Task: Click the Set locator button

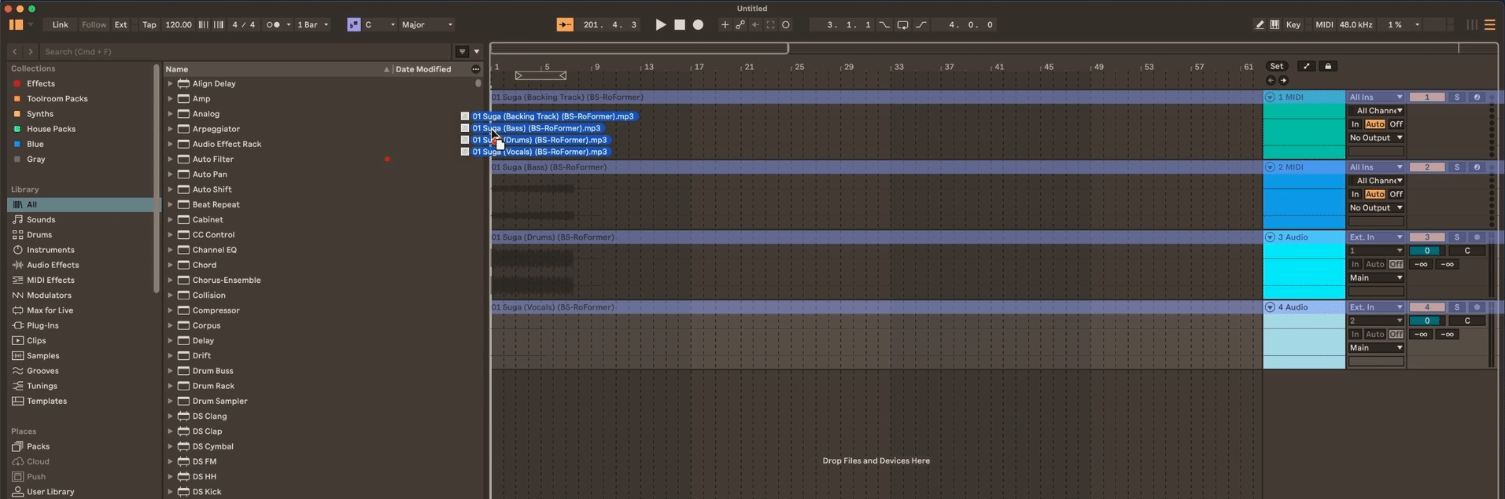Action: pos(1276,67)
